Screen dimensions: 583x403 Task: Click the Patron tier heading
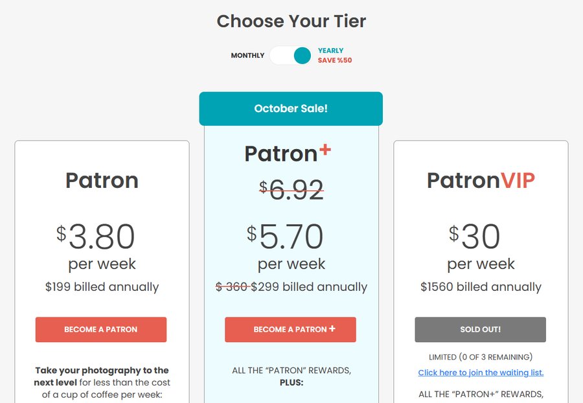(x=102, y=181)
